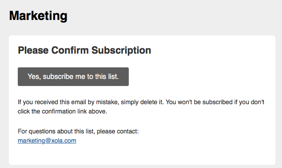
Task: Click the word 'Confirm' in the card heading
Action: pos(70,50)
